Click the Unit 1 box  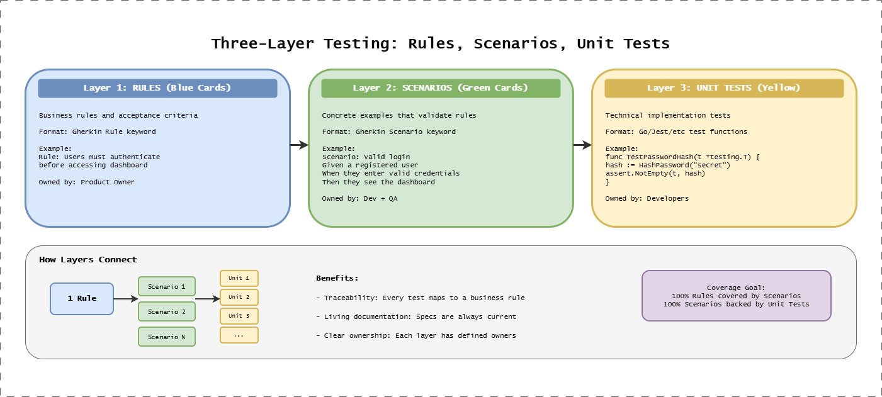point(239,278)
